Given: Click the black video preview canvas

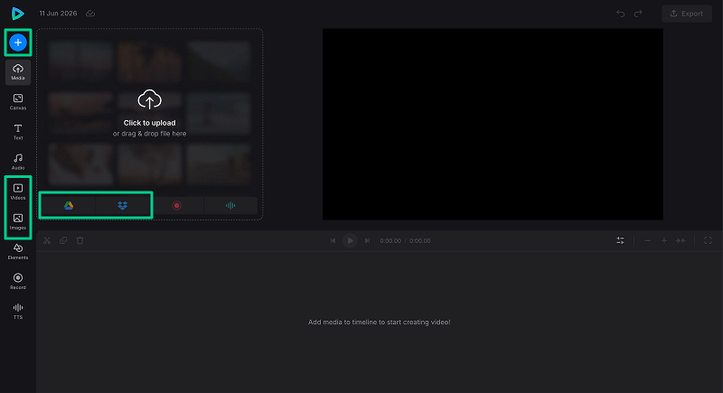Looking at the screenshot, I should [x=493, y=125].
